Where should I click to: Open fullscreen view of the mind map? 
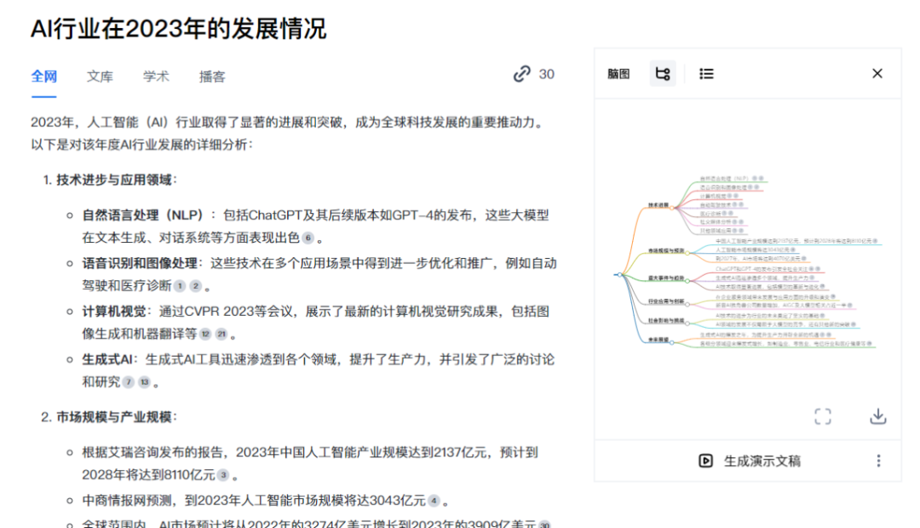(x=822, y=416)
